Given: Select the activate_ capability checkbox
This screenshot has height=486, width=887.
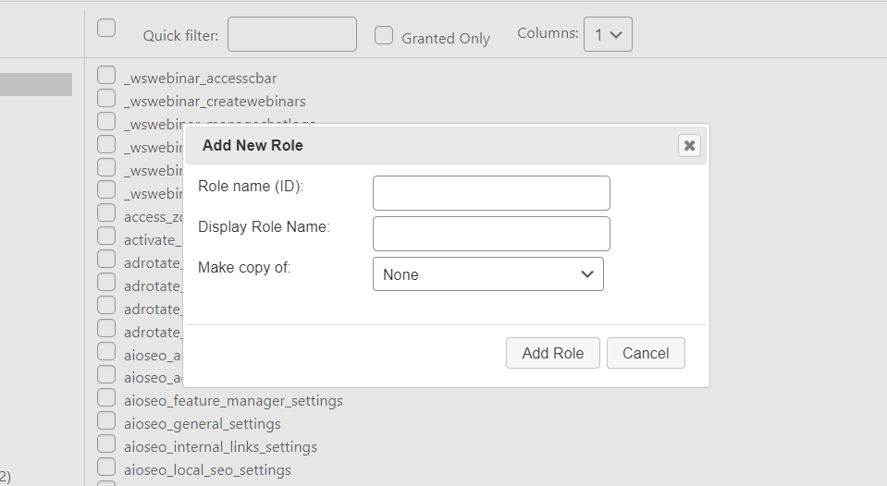Looking at the screenshot, I should (106, 237).
